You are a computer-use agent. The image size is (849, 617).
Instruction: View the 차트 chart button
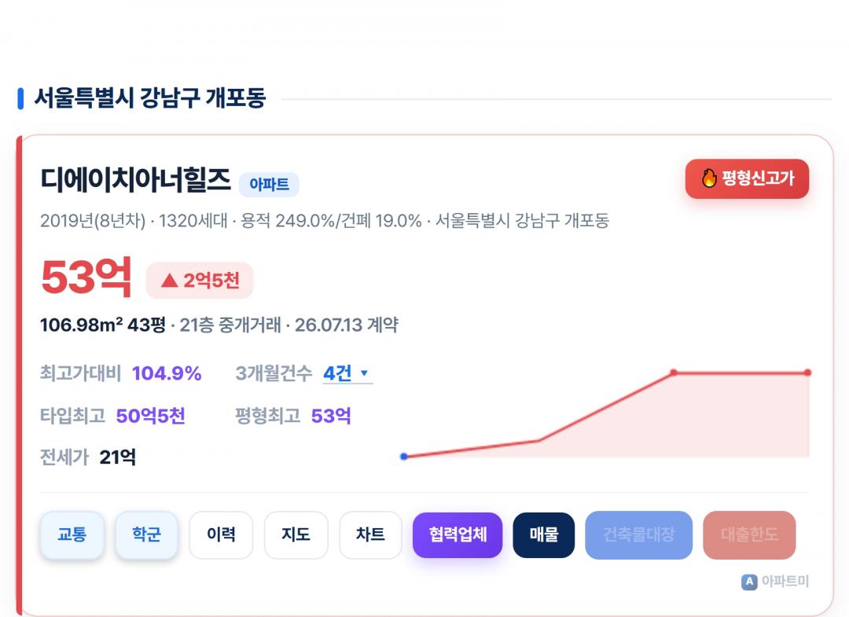[x=370, y=534]
